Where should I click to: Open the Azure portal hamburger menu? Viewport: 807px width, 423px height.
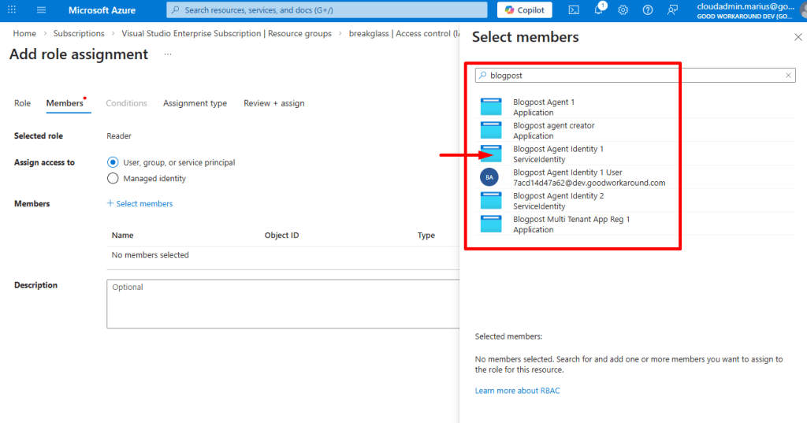(41, 10)
